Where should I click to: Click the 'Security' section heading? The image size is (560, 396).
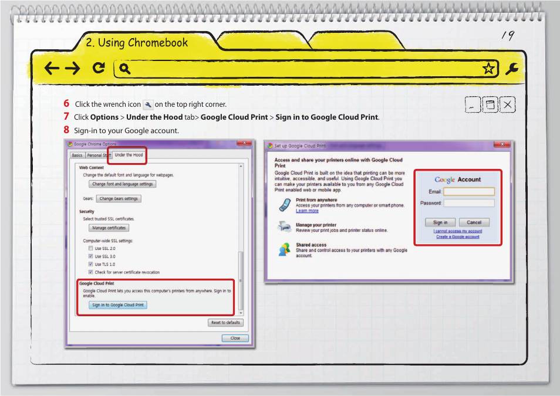(x=87, y=211)
